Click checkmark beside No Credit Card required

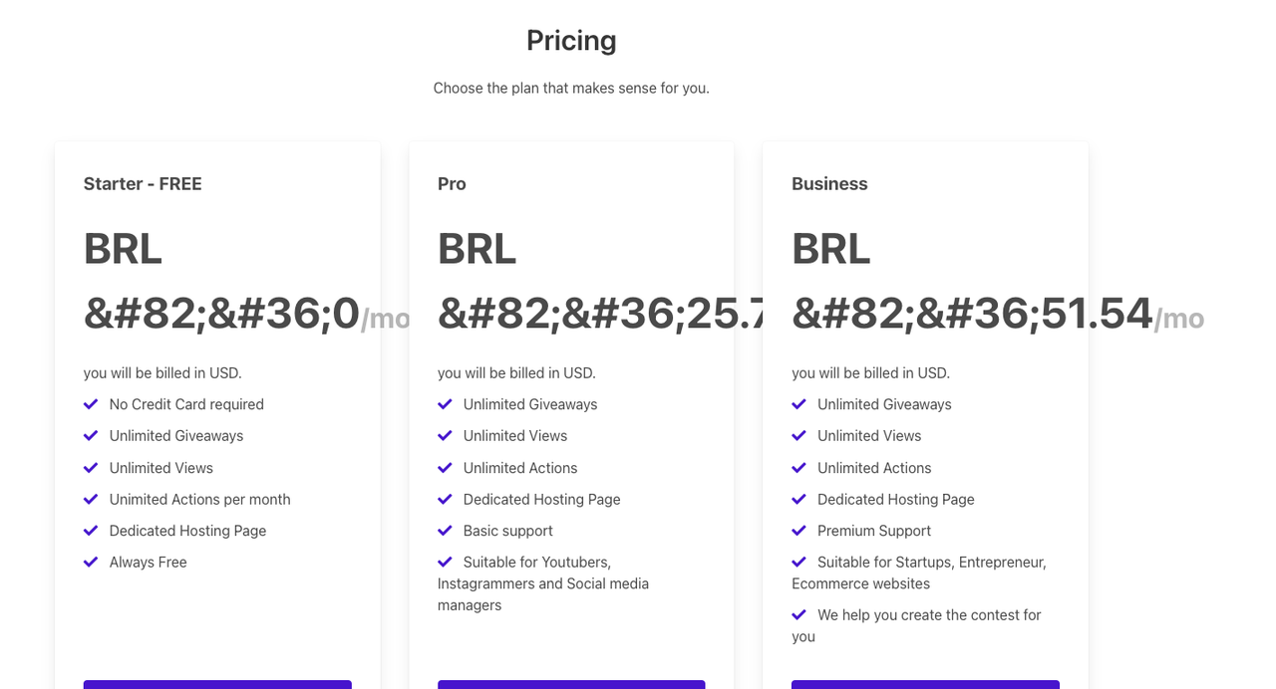tap(91, 404)
